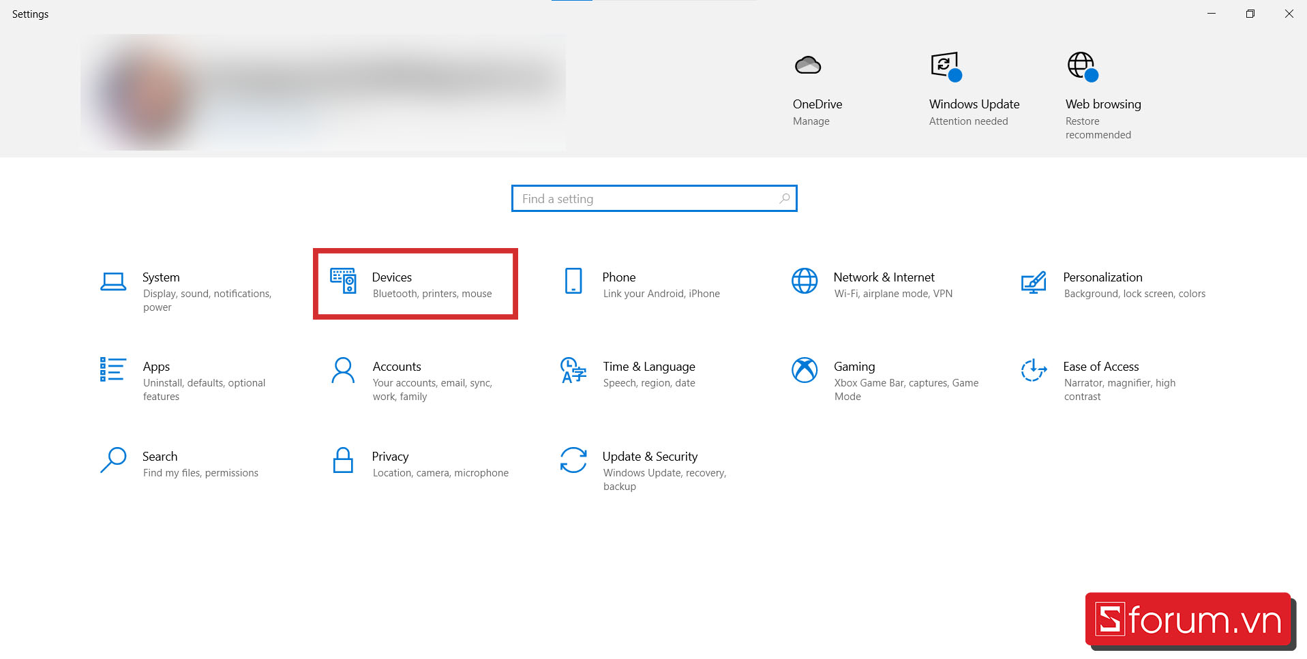Click the Time & Language icon
The image size is (1307, 659).
pyautogui.click(x=573, y=370)
